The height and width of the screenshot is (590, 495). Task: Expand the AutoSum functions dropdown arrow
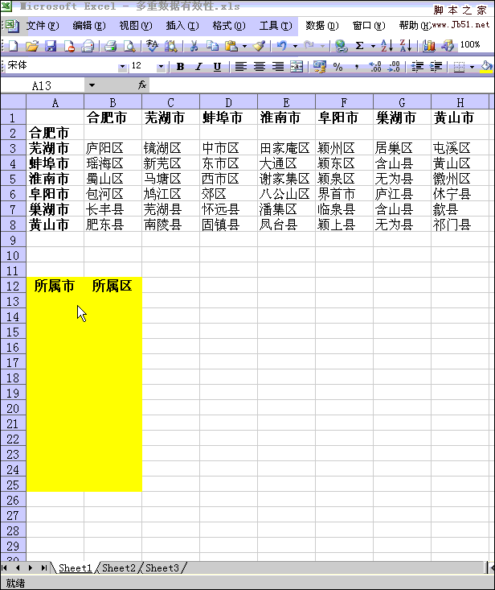click(x=373, y=46)
